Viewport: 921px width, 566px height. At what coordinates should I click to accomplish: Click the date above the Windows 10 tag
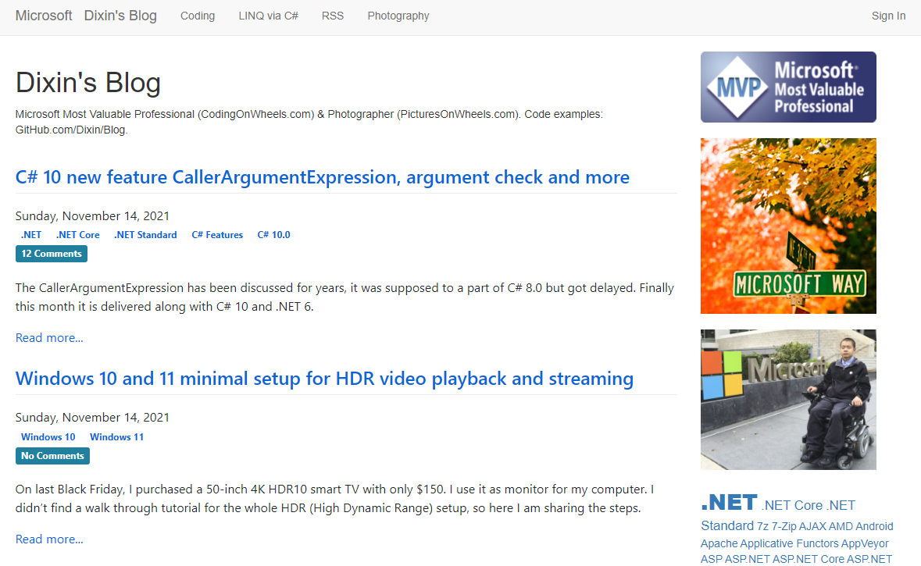coord(92,418)
